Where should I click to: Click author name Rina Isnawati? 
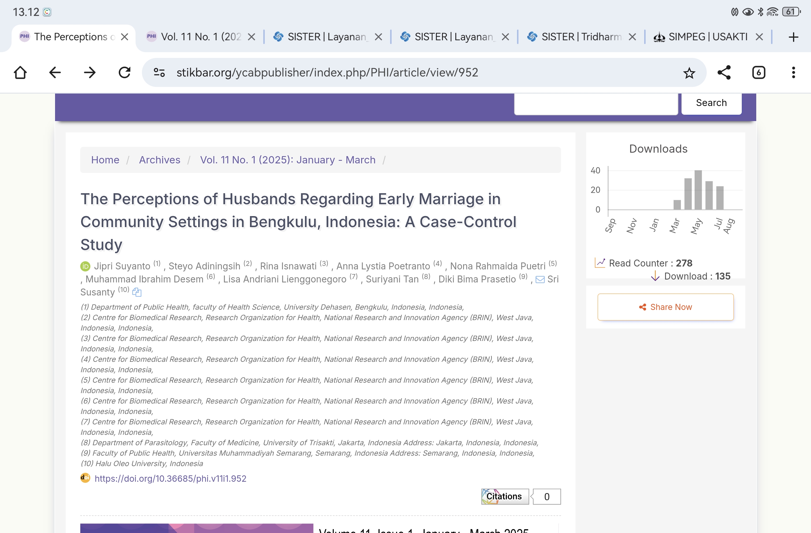288,266
